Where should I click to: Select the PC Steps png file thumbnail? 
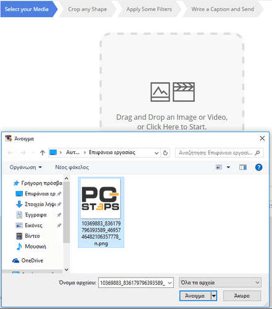(101, 212)
